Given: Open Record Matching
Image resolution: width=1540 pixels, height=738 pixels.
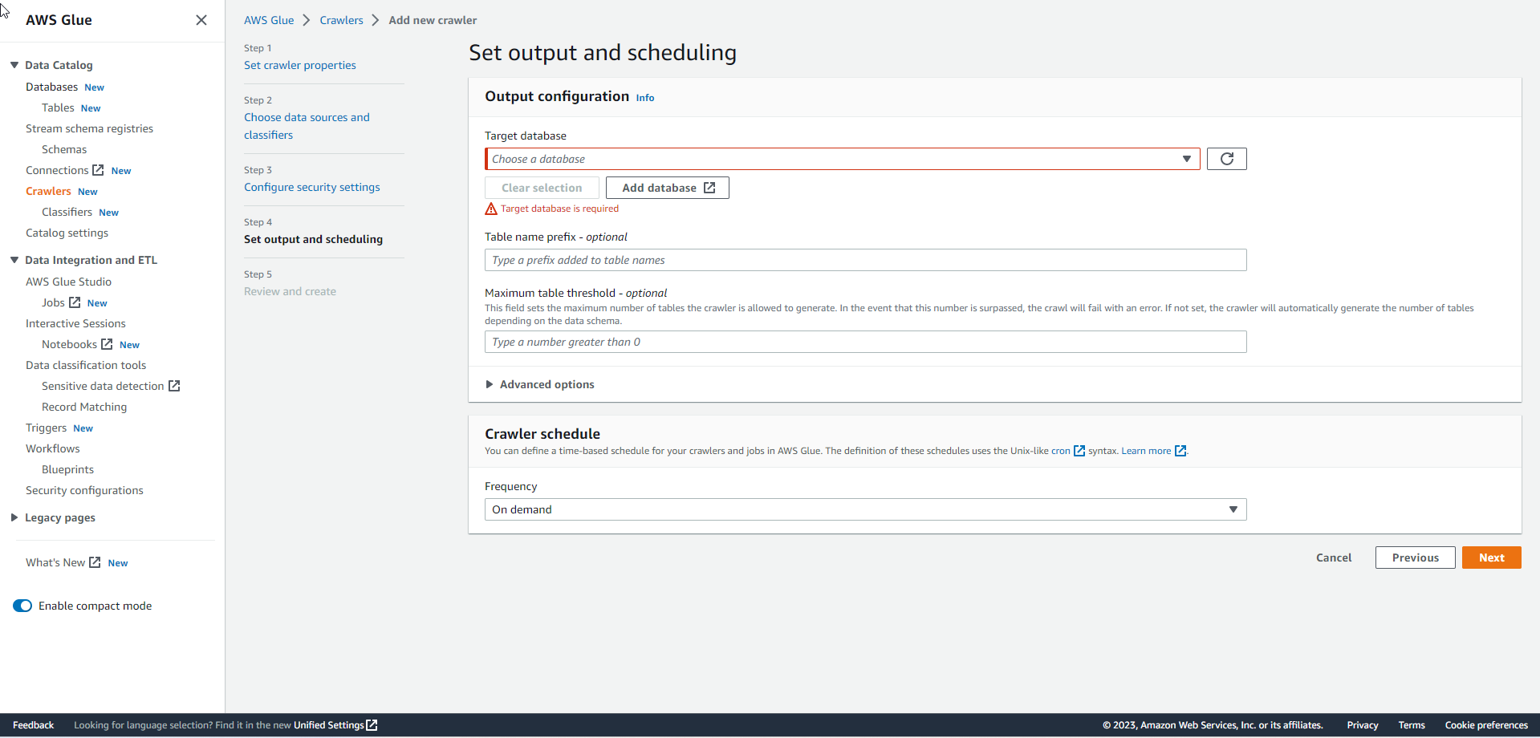Looking at the screenshot, I should tap(84, 407).
